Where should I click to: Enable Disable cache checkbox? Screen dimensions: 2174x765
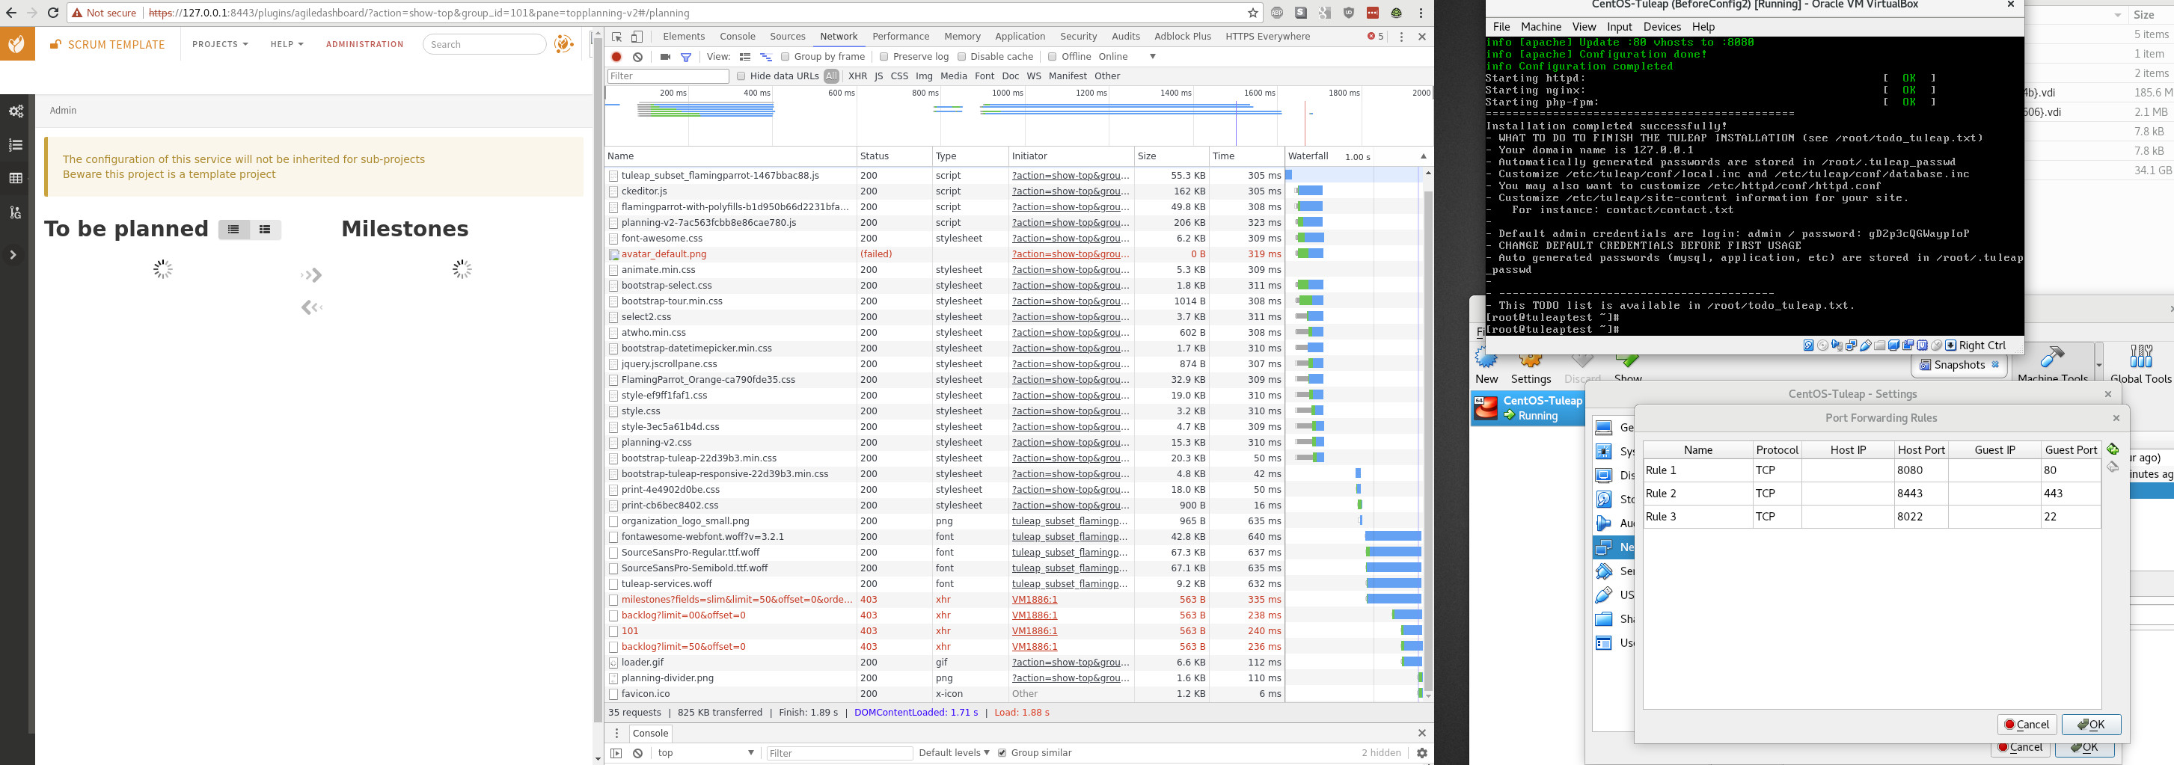961,57
